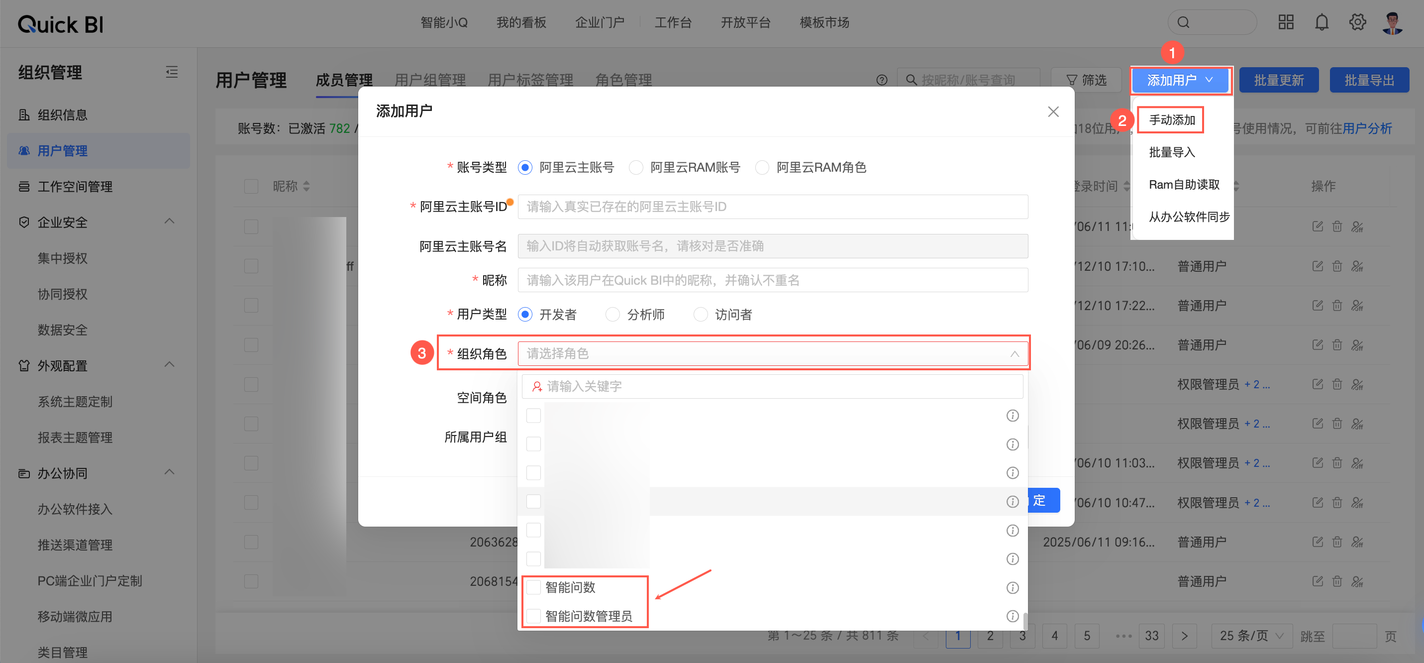Choose Ram自助读取 from add-user menu
Viewport: 1424px width, 663px height.
coord(1184,185)
